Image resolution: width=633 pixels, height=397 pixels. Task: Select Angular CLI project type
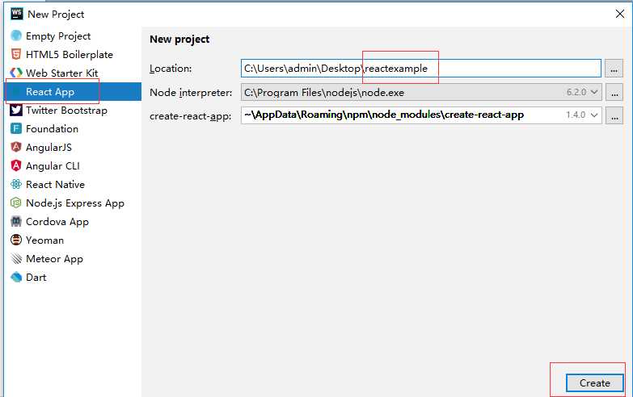point(73,165)
